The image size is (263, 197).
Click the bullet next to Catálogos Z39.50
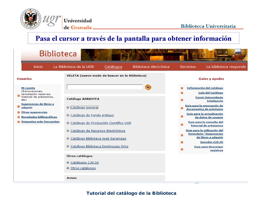pos(68,162)
